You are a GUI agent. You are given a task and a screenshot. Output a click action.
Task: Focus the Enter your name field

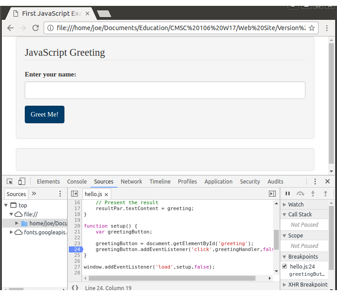(165, 90)
